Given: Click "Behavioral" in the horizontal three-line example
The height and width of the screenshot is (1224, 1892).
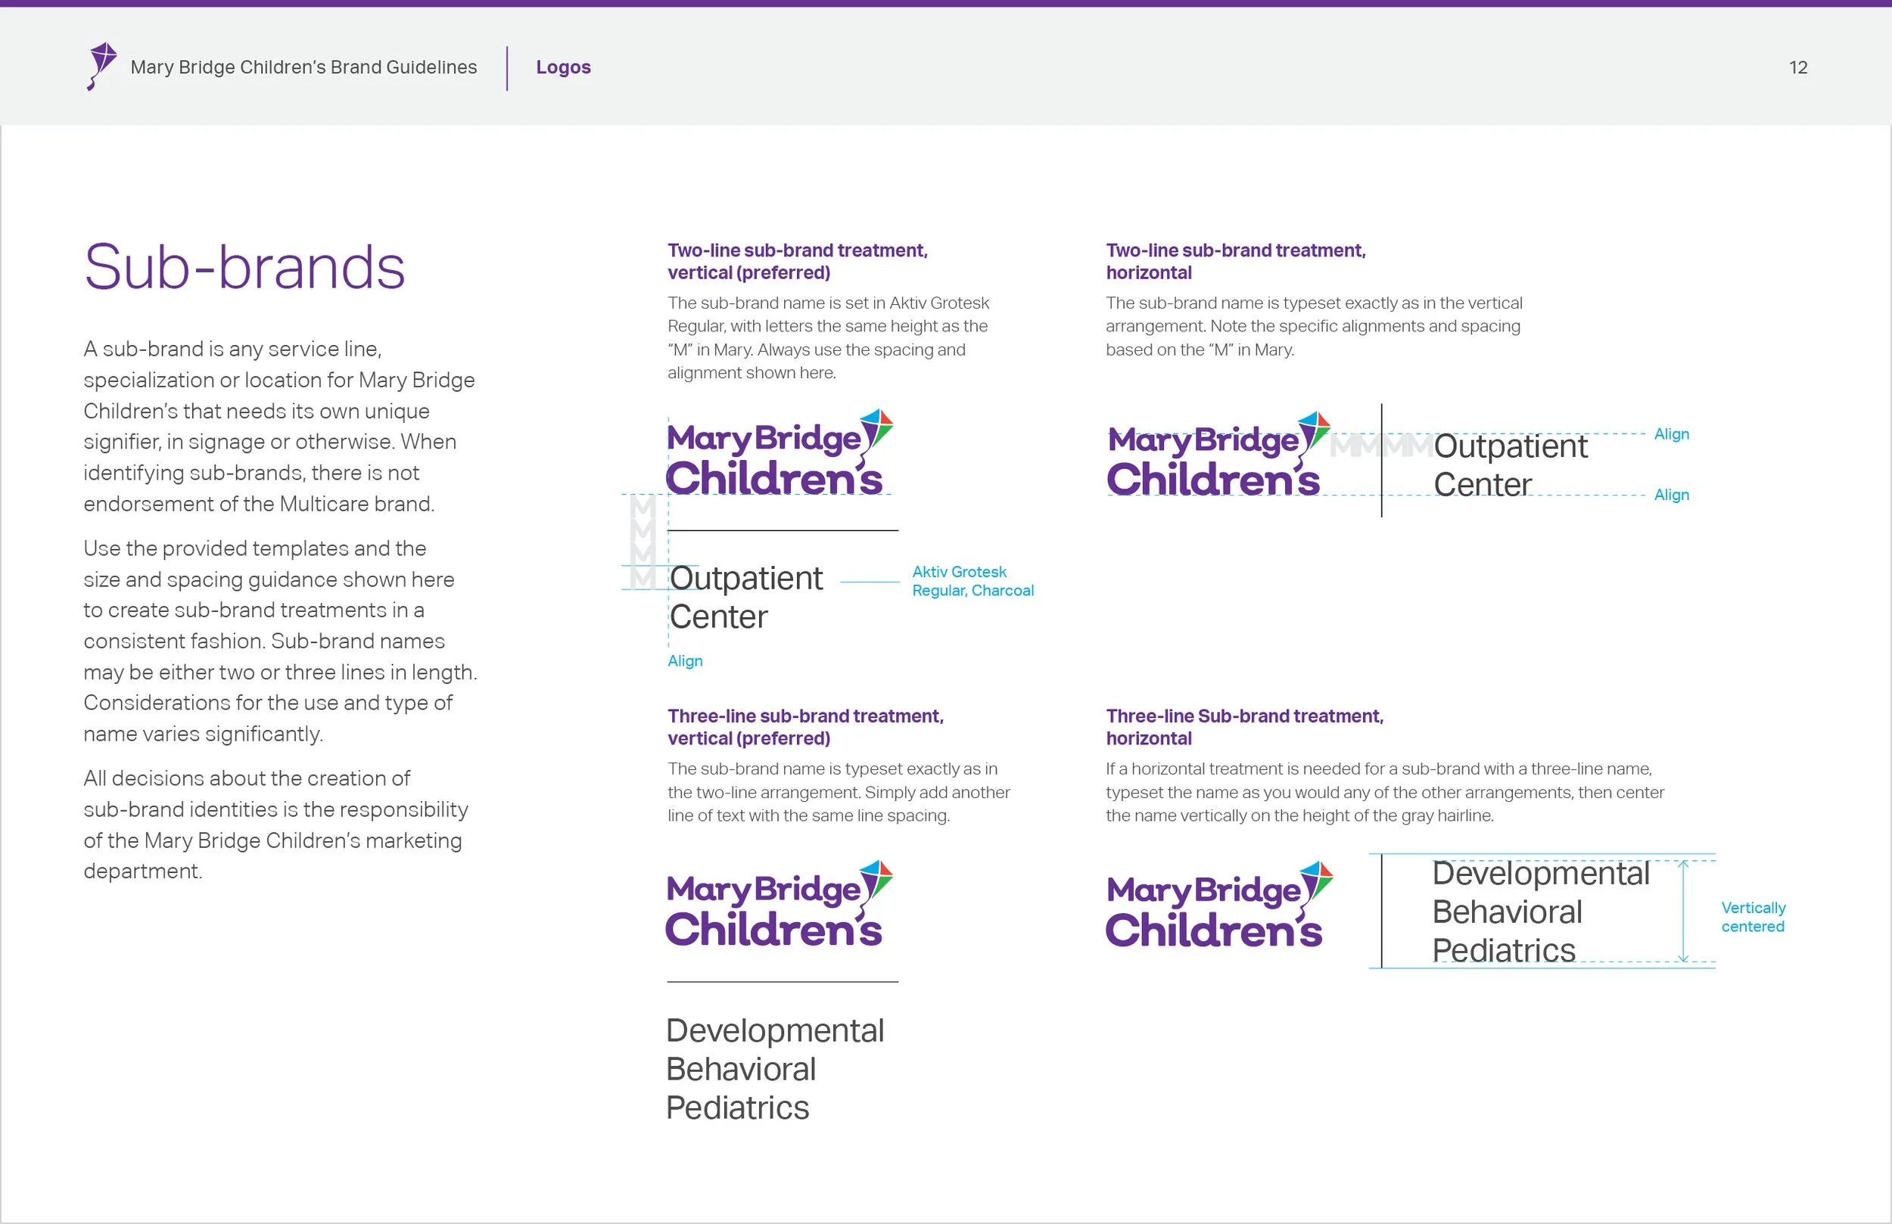Looking at the screenshot, I should tap(1508, 912).
